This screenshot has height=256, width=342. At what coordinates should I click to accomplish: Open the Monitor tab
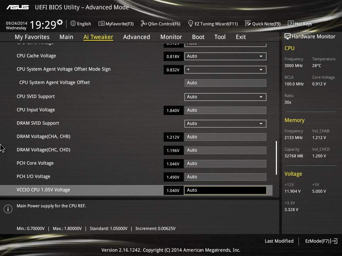tap(171, 37)
